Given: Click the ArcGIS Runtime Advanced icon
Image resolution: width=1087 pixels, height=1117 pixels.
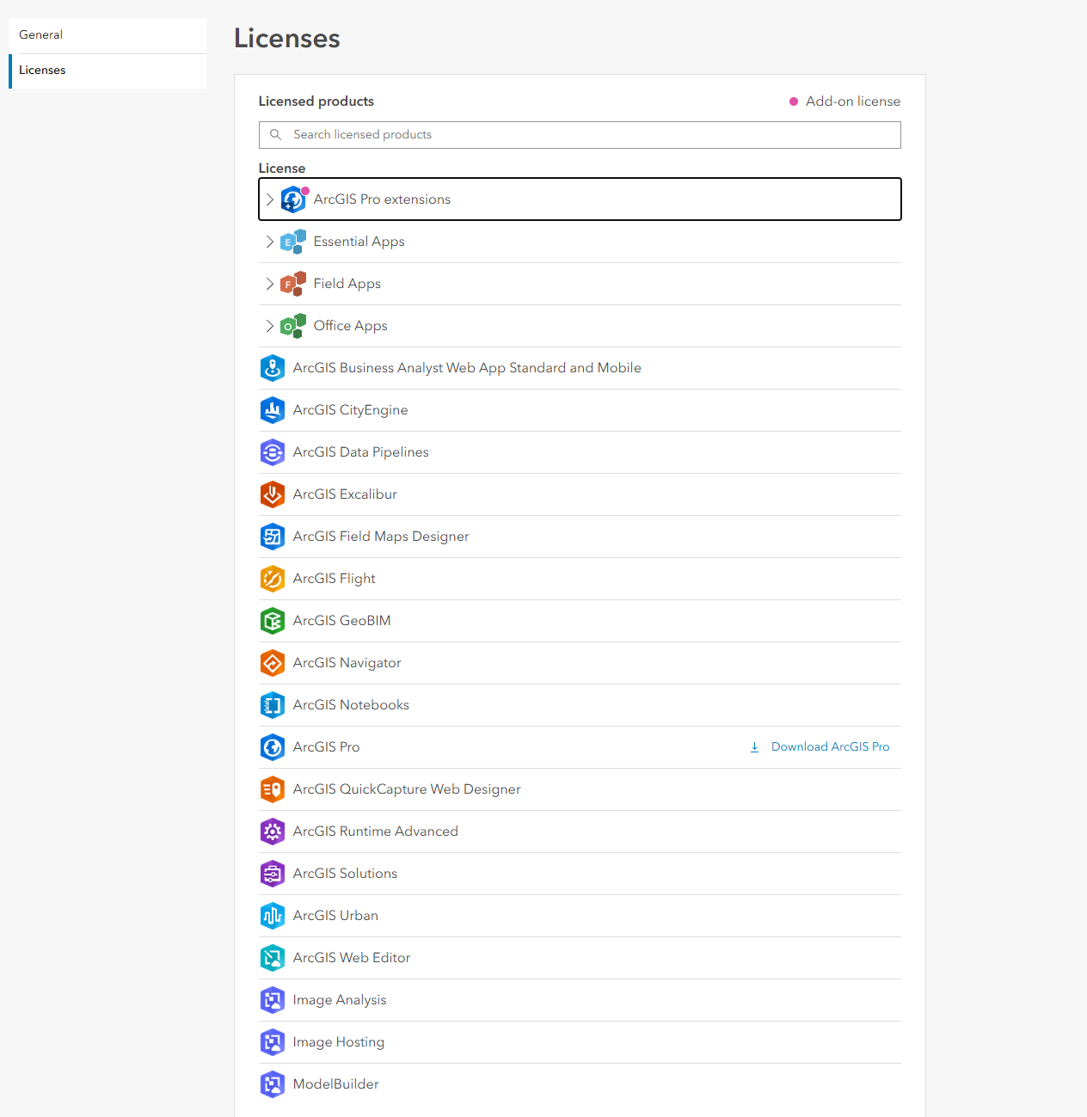Looking at the screenshot, I should [x=273, y=832].
